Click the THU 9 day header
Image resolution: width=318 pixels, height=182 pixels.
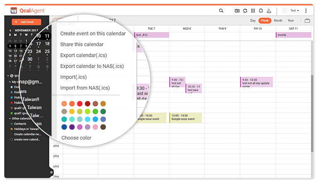click(x=222, y=29)
